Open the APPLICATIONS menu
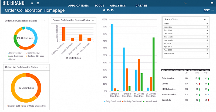Image resolution: width=216 pixels, height=112 pixels. [78, 6]
